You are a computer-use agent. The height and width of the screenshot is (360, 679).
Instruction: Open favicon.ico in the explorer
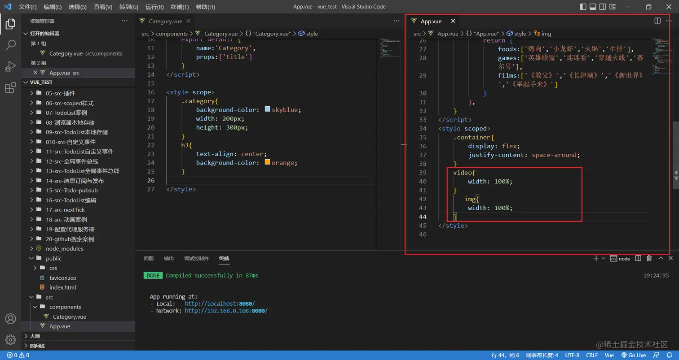coord(78,278)
